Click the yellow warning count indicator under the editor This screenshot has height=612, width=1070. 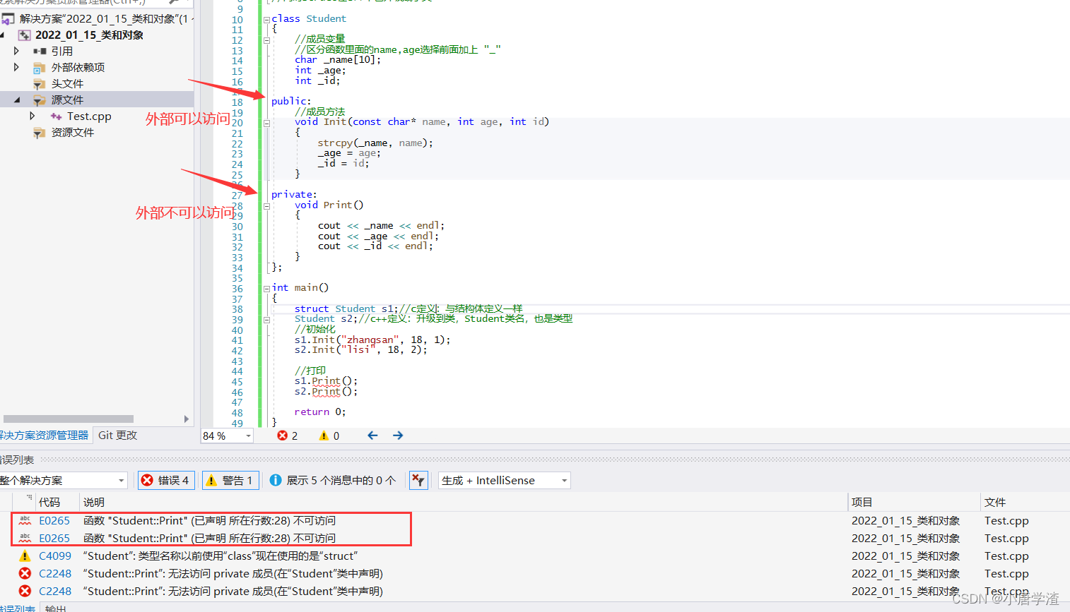pos(329,436)
